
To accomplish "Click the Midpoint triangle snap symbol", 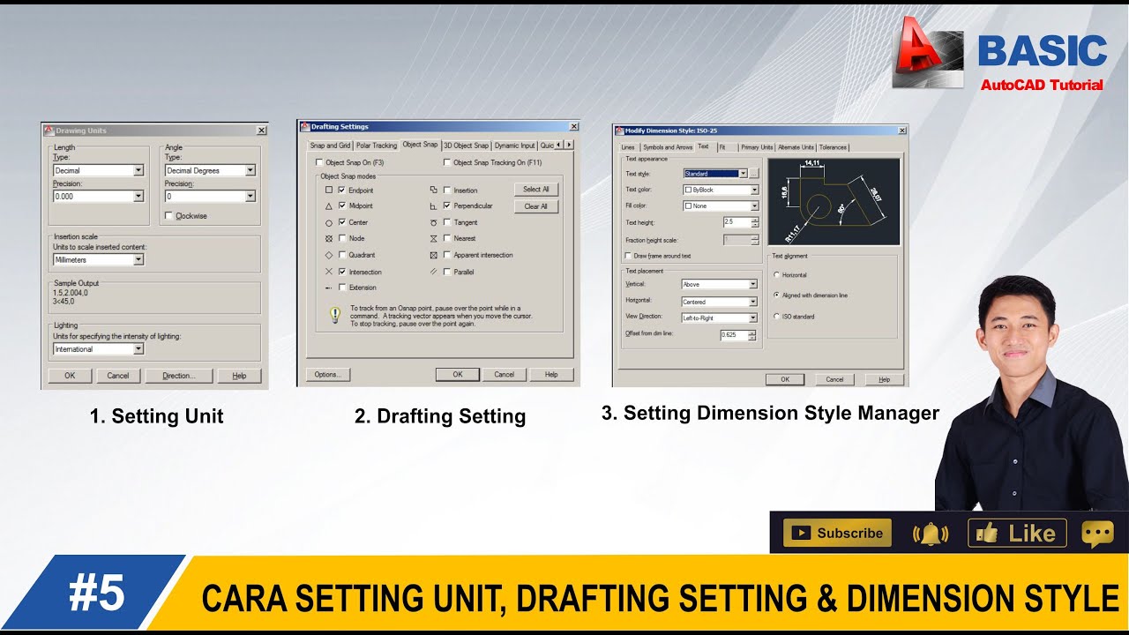I will tap(329, 205).
